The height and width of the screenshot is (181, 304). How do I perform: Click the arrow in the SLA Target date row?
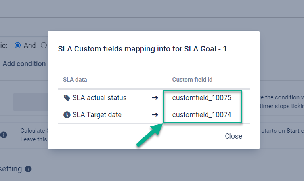[155, 115]
